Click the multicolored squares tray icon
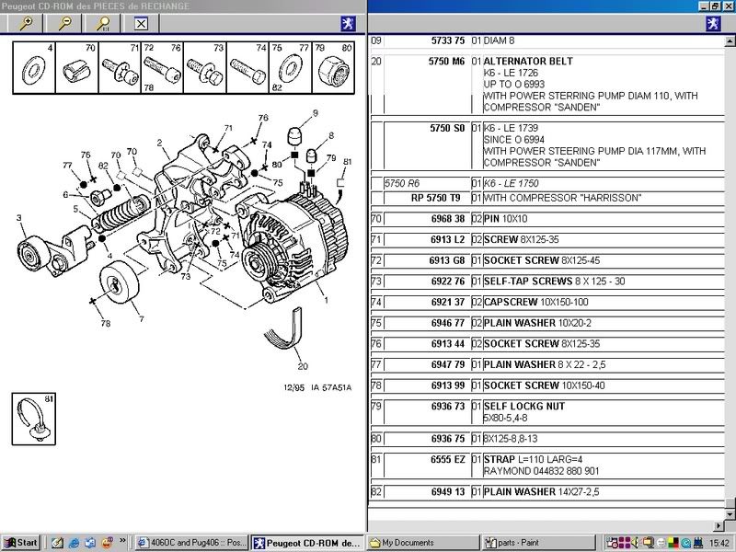This screenshot has width=736, height=552. (673, 543)
